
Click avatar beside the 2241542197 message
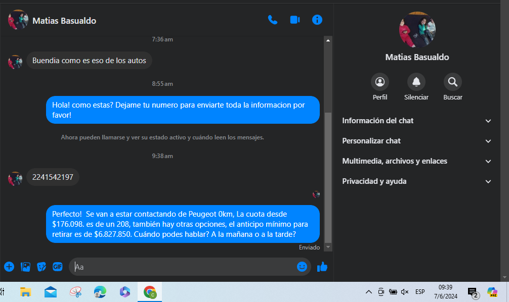[15, 179]
